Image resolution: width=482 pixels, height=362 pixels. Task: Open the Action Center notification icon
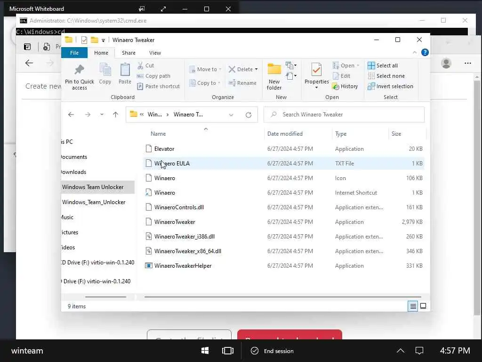[x=419, y=351]
